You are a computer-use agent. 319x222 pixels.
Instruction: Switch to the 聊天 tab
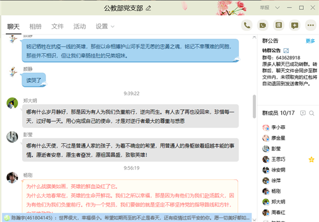click(13, 26)
